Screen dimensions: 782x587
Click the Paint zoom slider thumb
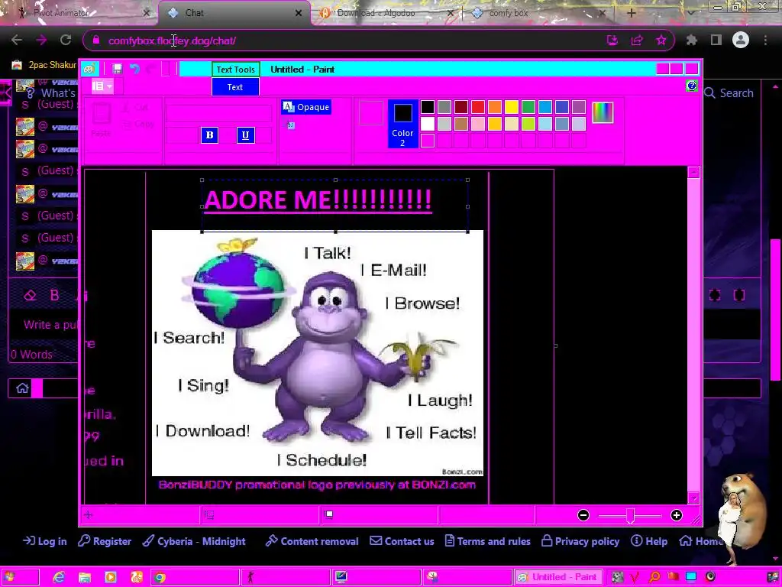coord(630,516)
